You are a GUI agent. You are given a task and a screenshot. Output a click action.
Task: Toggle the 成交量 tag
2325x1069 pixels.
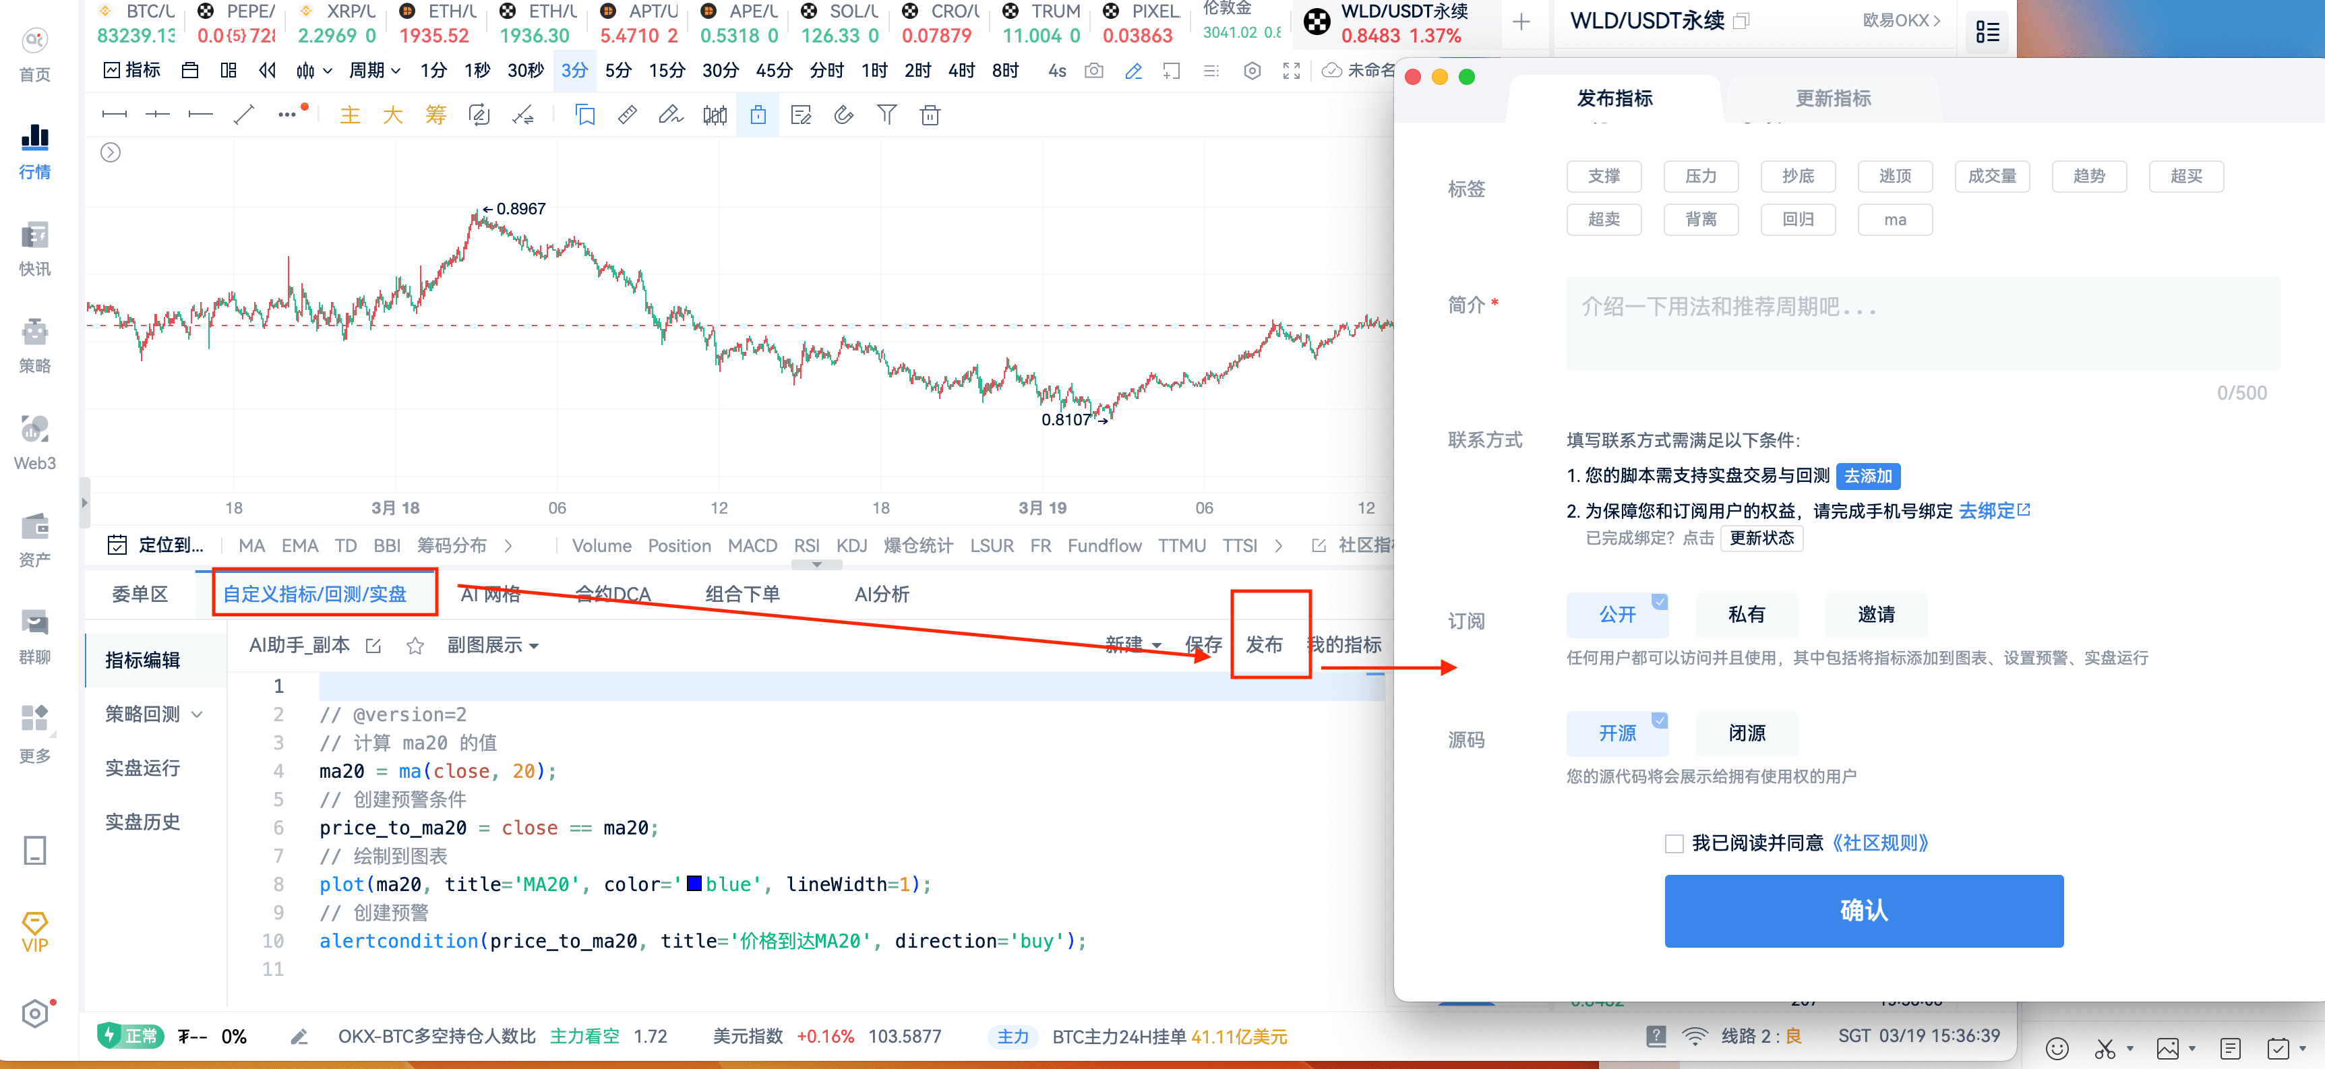click(x=1992, y=176)
